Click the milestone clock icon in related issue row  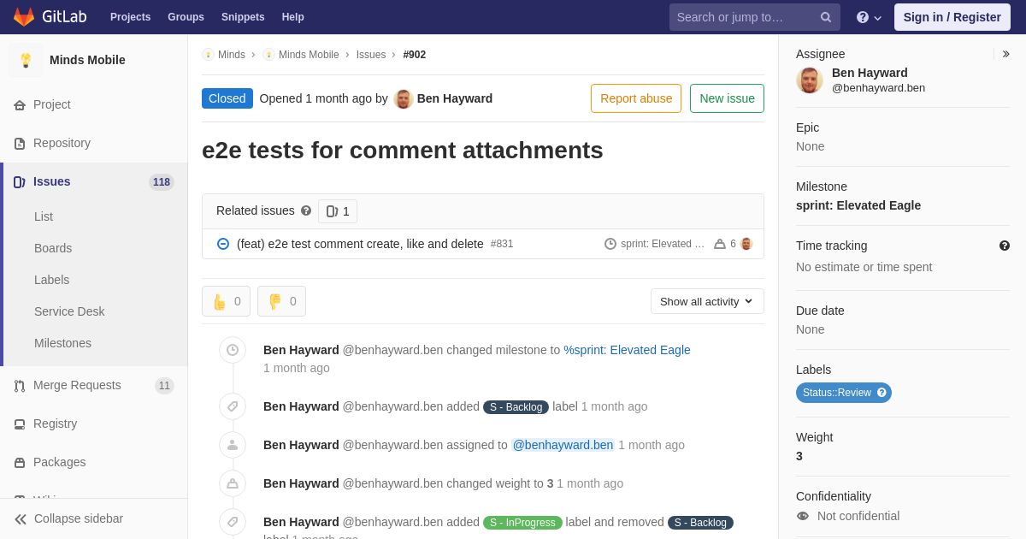(610, 244)
